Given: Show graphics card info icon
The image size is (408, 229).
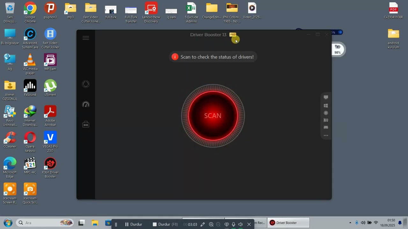Looking at the screenshot, I should pos(326,120).
